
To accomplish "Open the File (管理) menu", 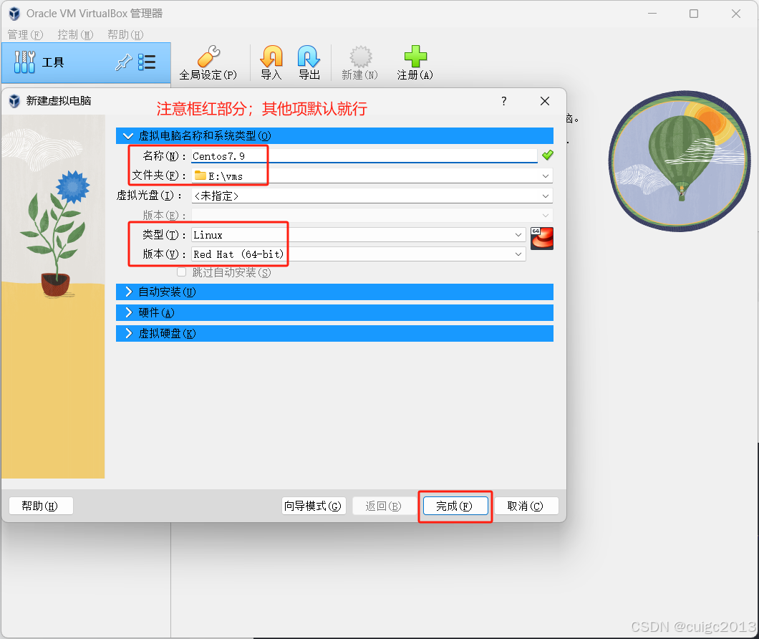I will click(25, 35).
